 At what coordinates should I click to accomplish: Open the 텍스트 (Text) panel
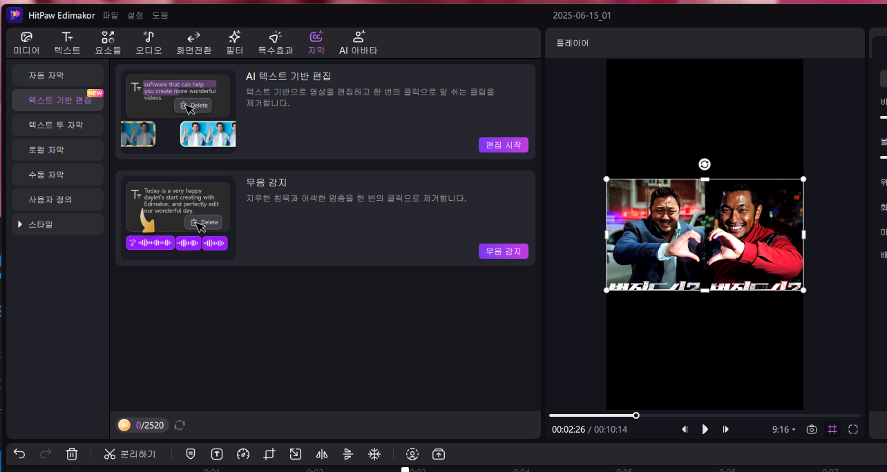(x=67, y=43)
